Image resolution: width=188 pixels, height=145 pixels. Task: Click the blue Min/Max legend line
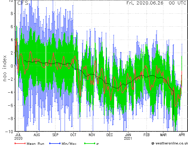point(55,143)
